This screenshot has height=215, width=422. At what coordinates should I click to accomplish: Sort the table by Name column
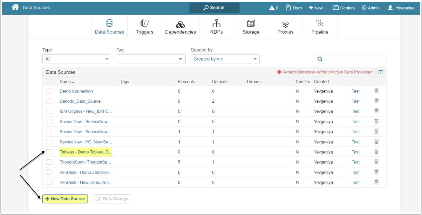click(x=65, y=82)
